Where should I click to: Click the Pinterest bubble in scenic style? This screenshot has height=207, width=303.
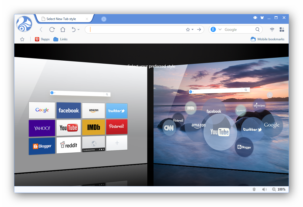click(178, 120)
